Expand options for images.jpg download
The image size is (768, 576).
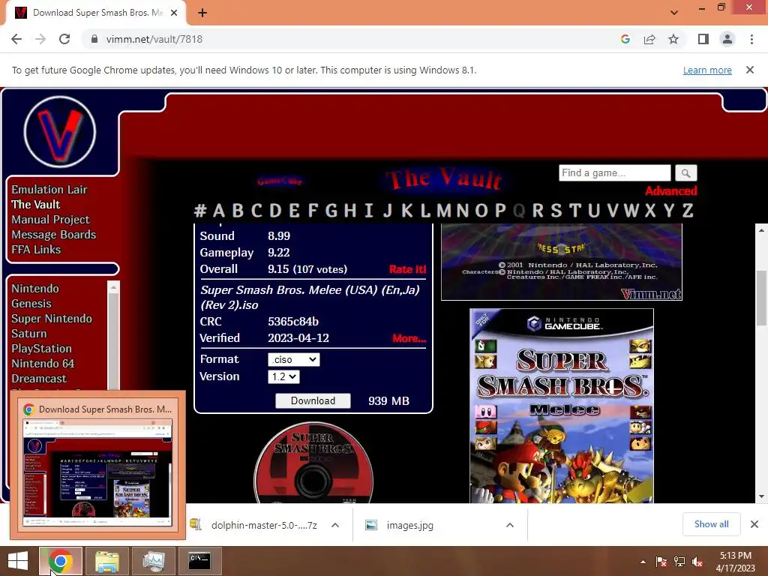(x=510, y=525)
